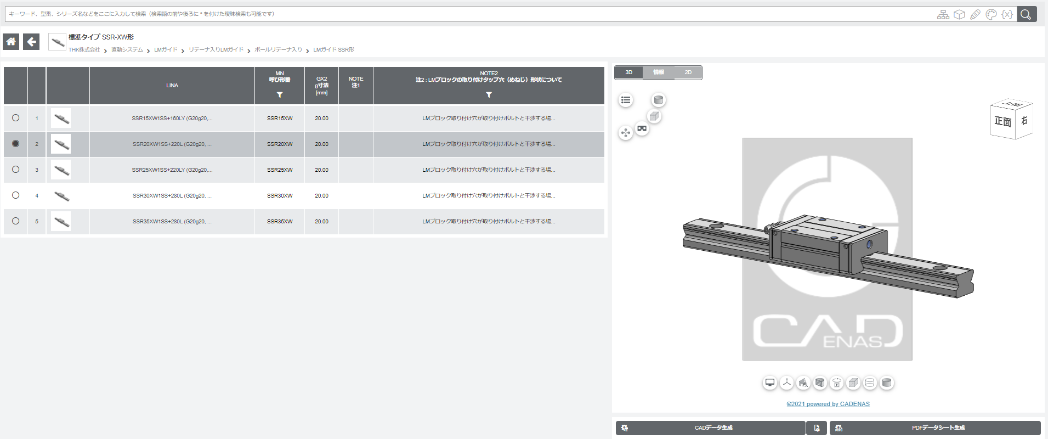Click thumbnail in row SSR30XW
The width and height of the screenshot is (1048, 439).
click(x=61, y=195)
